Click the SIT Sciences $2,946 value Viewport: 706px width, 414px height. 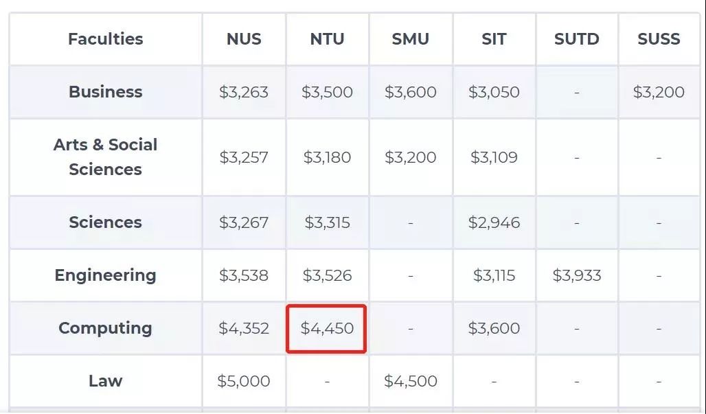point(494,222)
